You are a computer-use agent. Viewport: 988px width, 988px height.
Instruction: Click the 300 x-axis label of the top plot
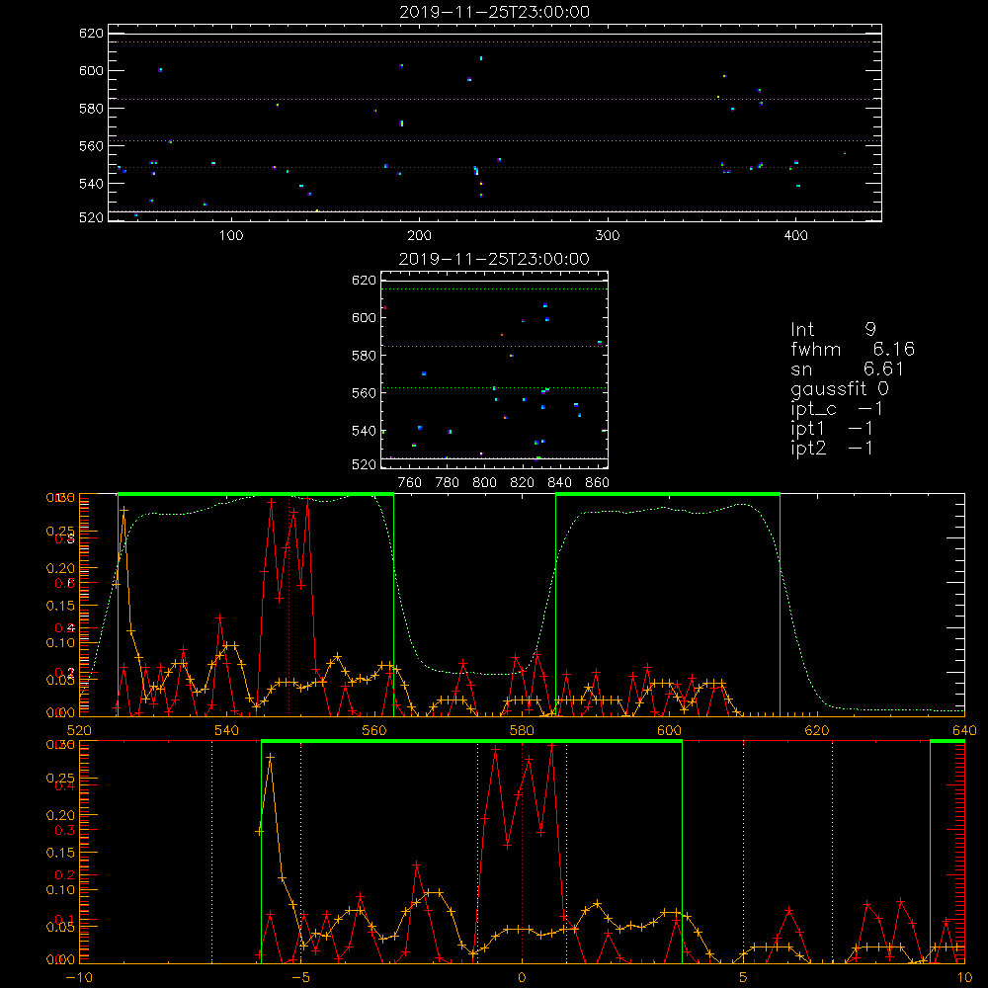tap(608, 236)
